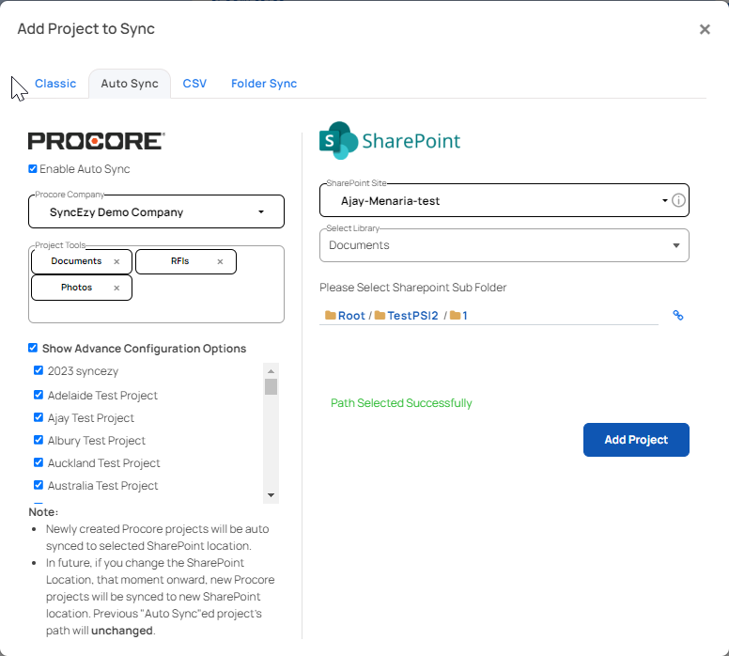Click the Path Selected Successfully message

(x=401, y=403)
